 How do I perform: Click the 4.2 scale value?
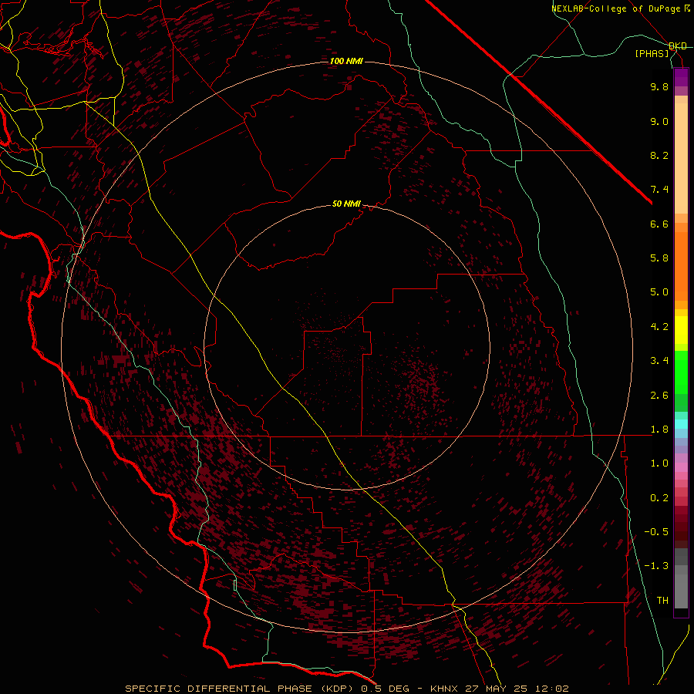[659, 327]
